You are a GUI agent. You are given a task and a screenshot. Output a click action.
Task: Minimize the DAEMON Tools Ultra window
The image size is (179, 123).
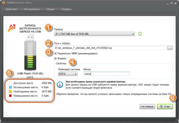[x=168, y=4]
